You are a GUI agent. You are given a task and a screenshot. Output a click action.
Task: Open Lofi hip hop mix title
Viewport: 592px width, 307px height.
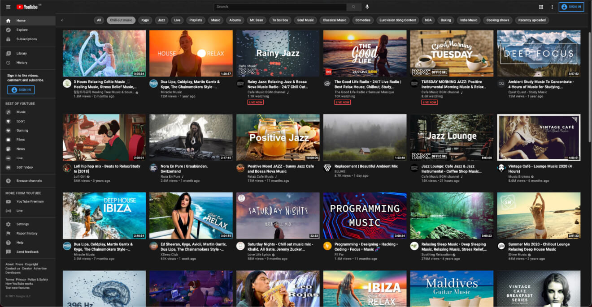[106, 169]
